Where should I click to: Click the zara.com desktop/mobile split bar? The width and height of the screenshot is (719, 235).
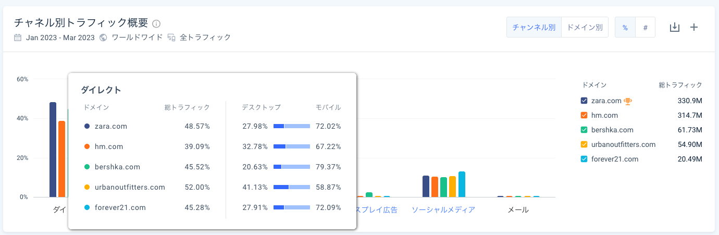click(292, 126)
